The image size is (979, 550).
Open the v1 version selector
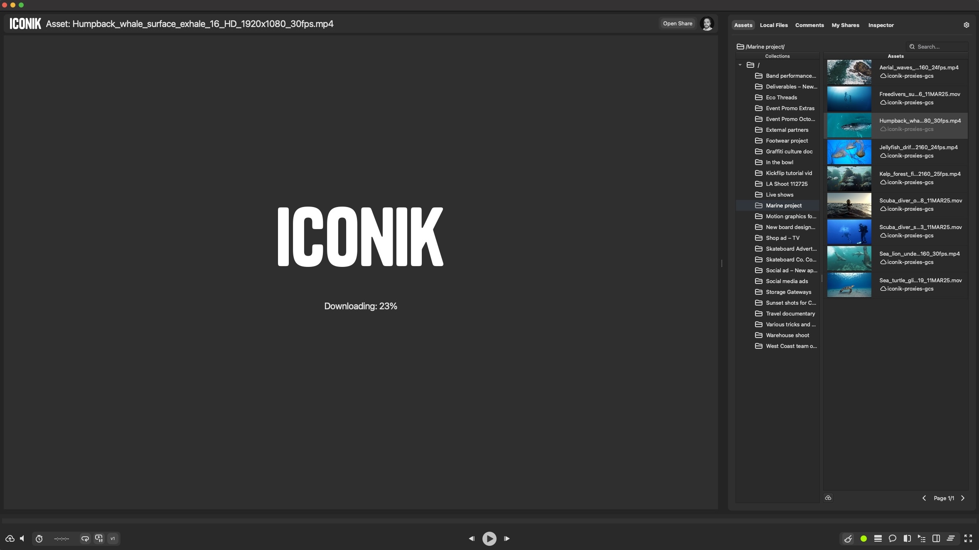point(113,538)
